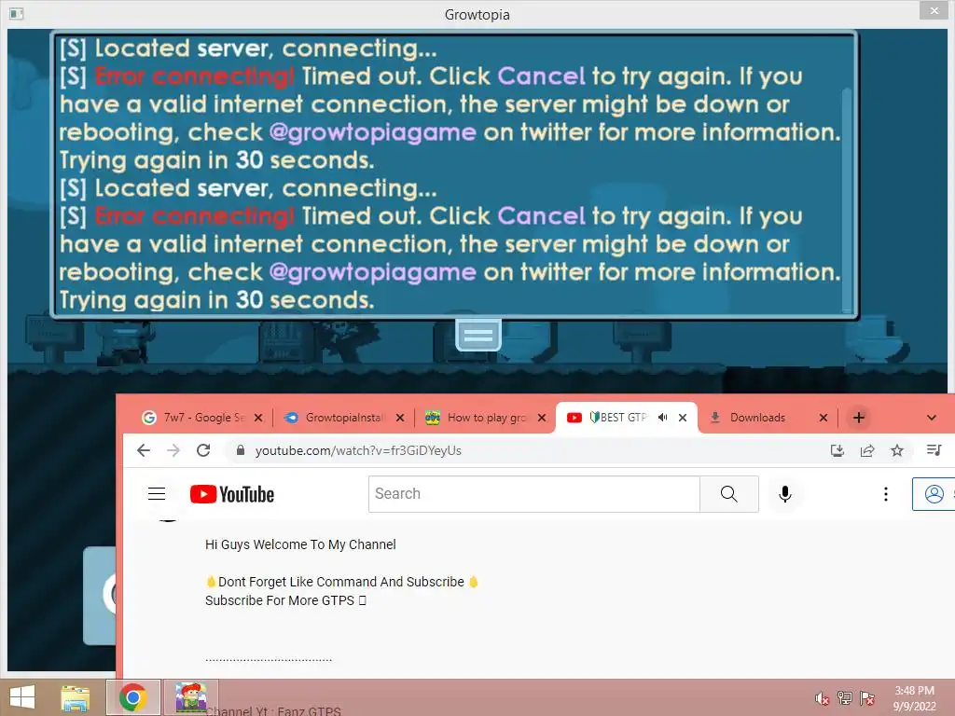Open Chrome media controls icon
Viewport: 955px width, 716px height.
point(934,450)
